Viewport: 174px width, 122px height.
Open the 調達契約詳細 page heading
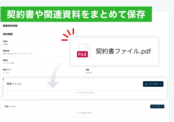[10, 26]
